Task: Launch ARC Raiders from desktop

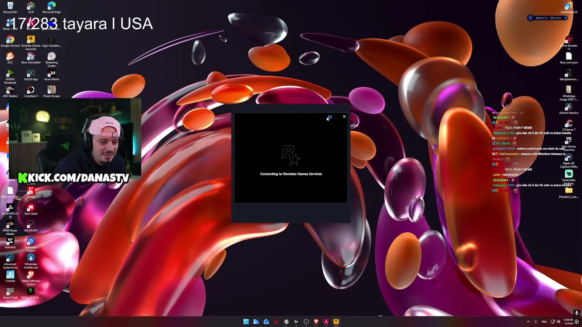Action: 10,92
